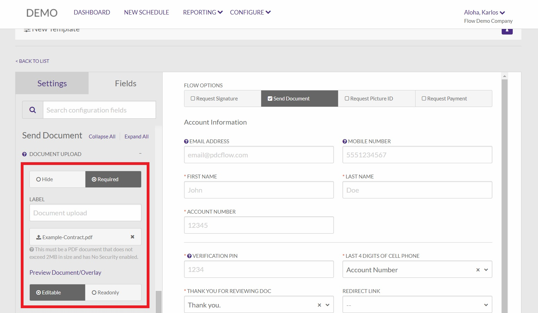538x313 pixels.
Task: Click the BACK TO LIST link
Action: [32, 61]
